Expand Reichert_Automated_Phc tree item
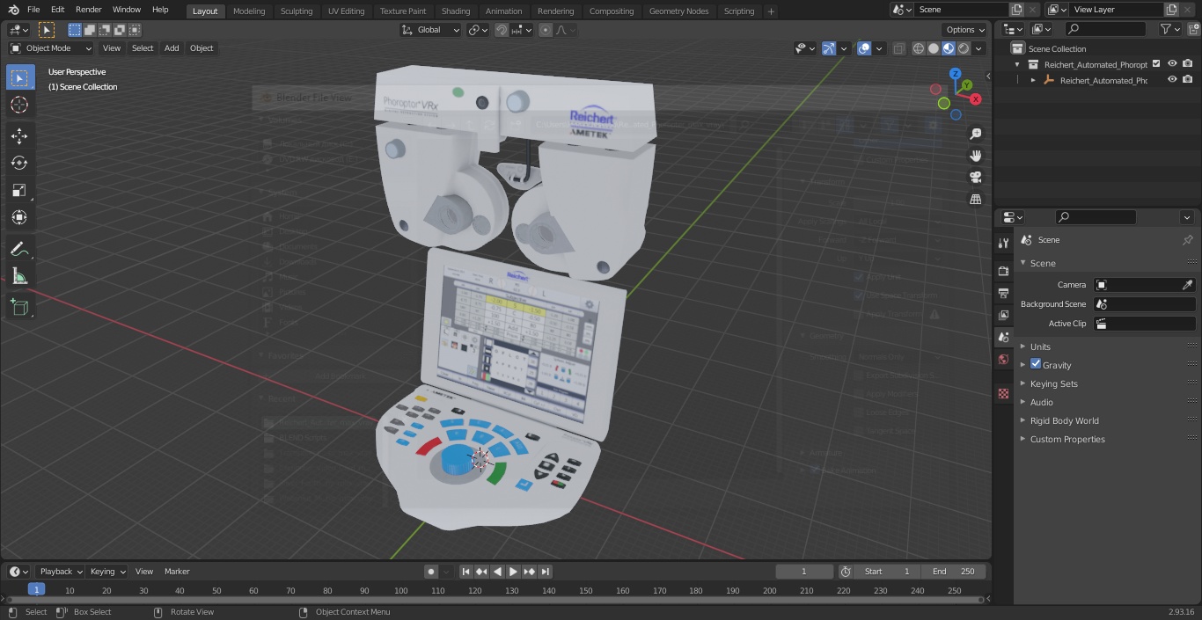 pos(1033,80)
